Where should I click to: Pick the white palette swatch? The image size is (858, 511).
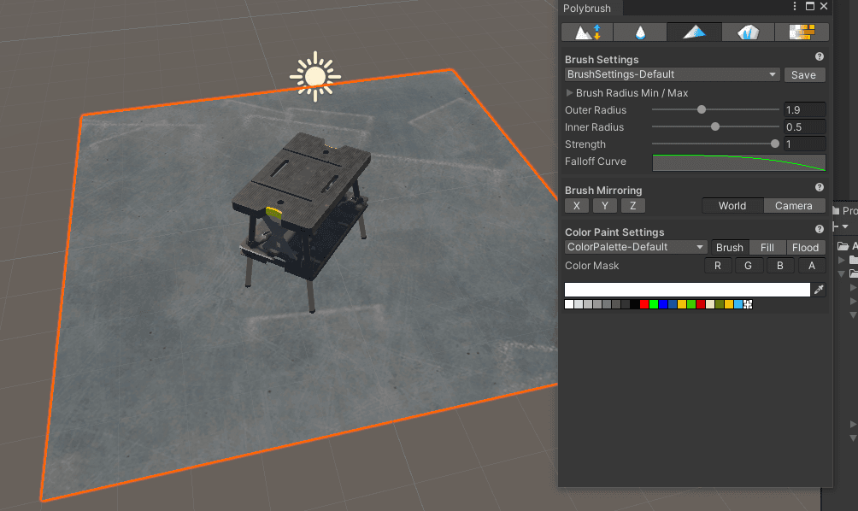pos(569,304)
